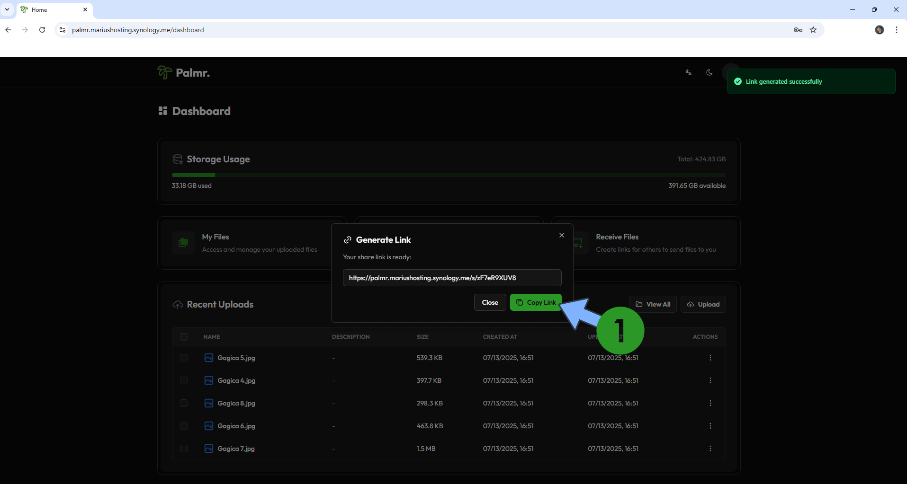Open actions menu for Gagica 4.jpg
Viewport: 907px width, 484px height.
(x=710, y=380)
